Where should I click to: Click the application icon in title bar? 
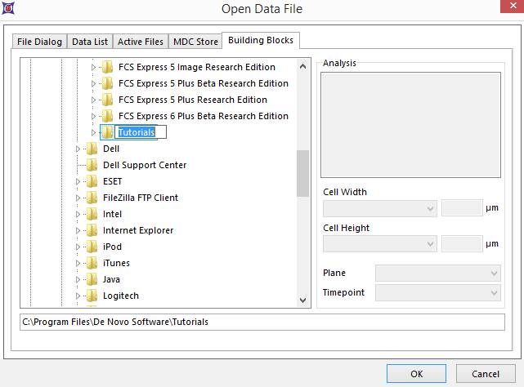[9, 8]
